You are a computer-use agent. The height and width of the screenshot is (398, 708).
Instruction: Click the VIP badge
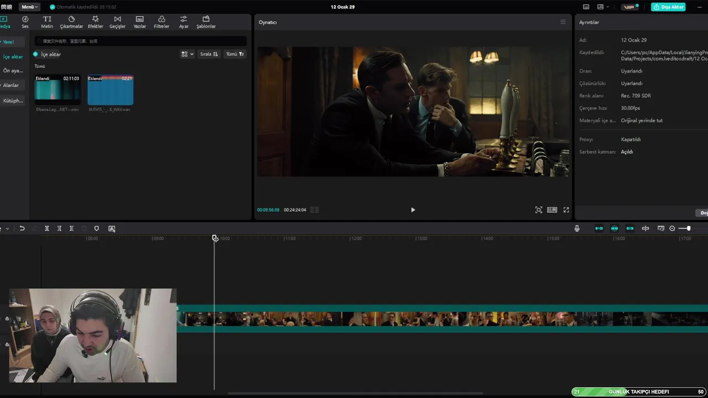click(x=629, y=7)
